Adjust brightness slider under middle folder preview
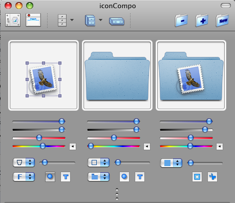This screenshot has width=235, height=203. click(114, 130)
